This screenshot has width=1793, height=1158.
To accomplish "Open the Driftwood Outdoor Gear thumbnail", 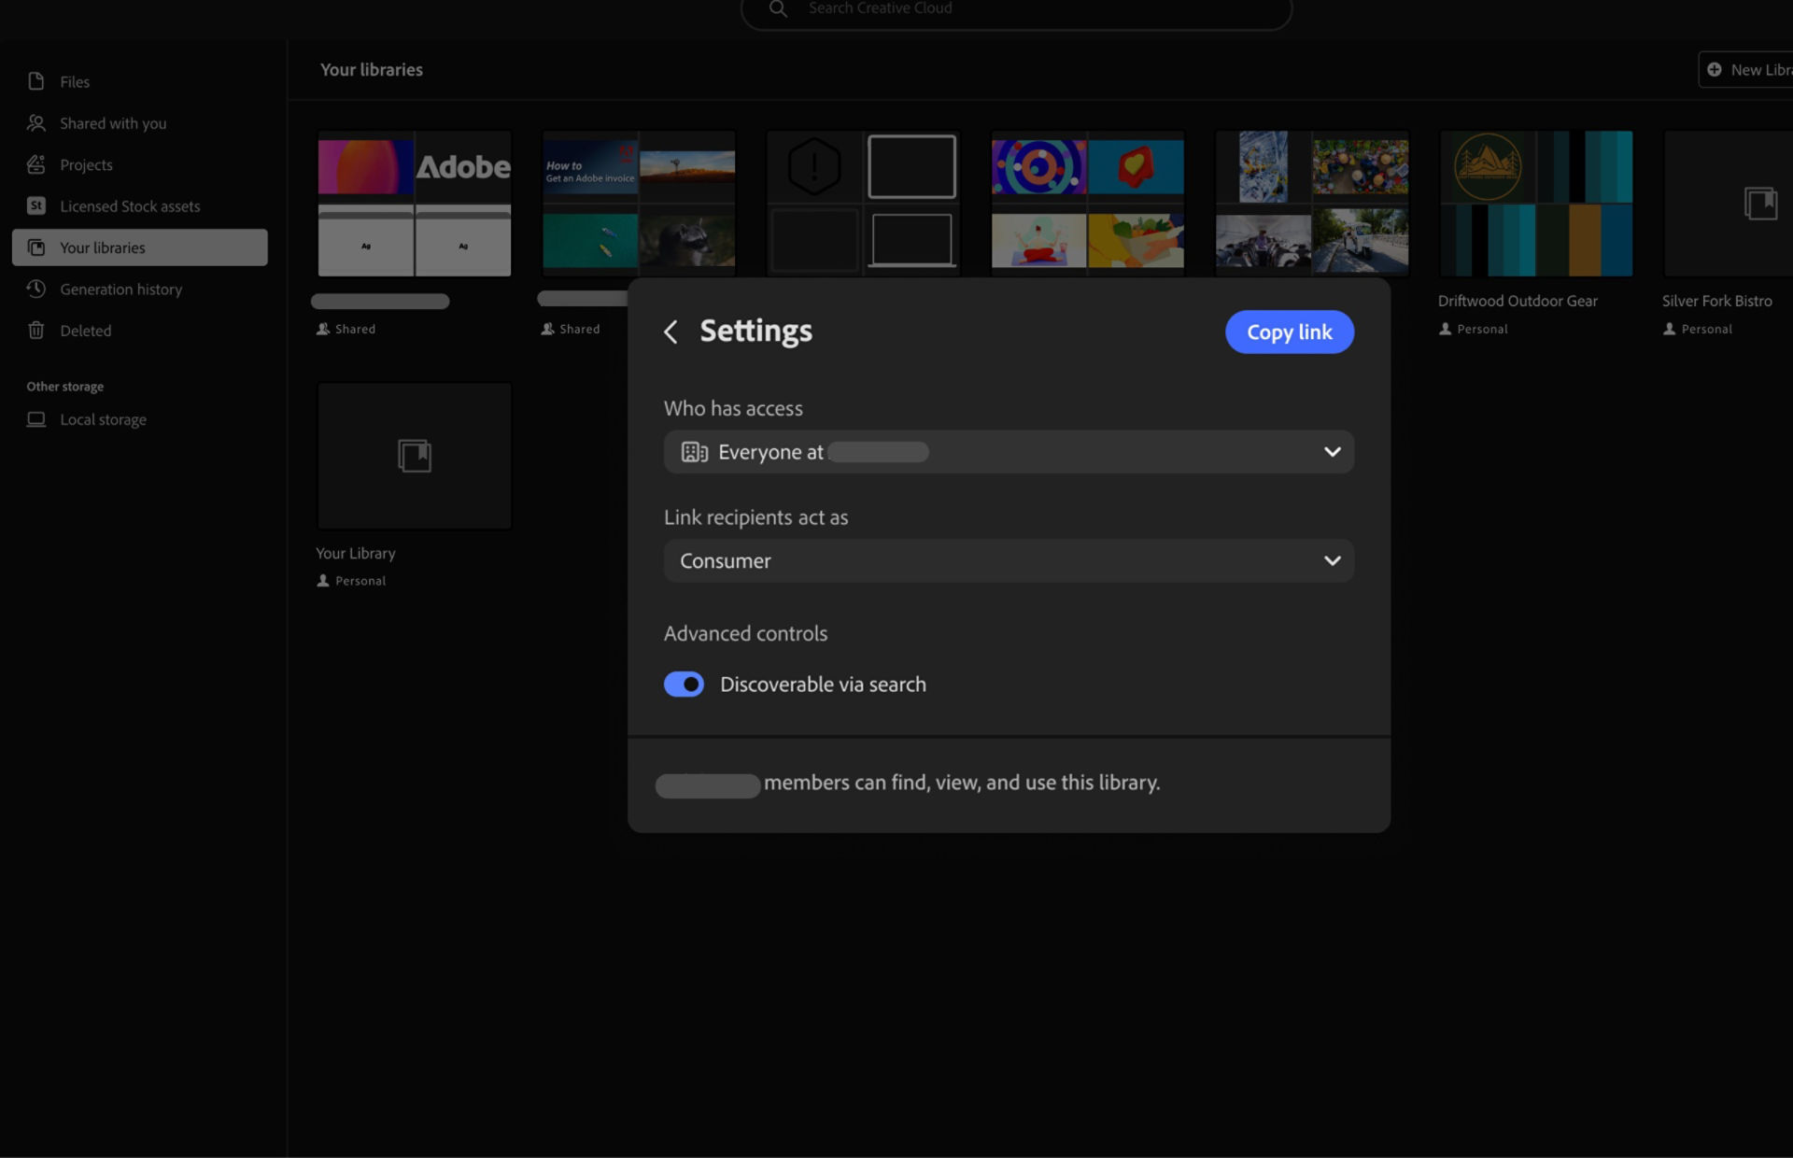I will click(x=1536, y=204).
